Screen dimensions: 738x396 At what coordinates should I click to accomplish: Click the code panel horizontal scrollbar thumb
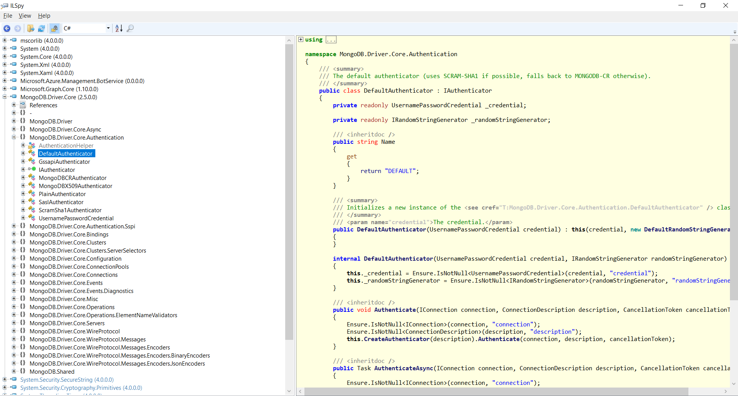point(496,391)
